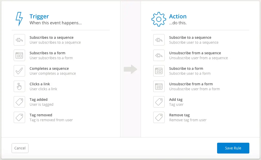The image size is (261, 160).
Task: Save the rule with Save Rule button
Action: coord(233,148)
